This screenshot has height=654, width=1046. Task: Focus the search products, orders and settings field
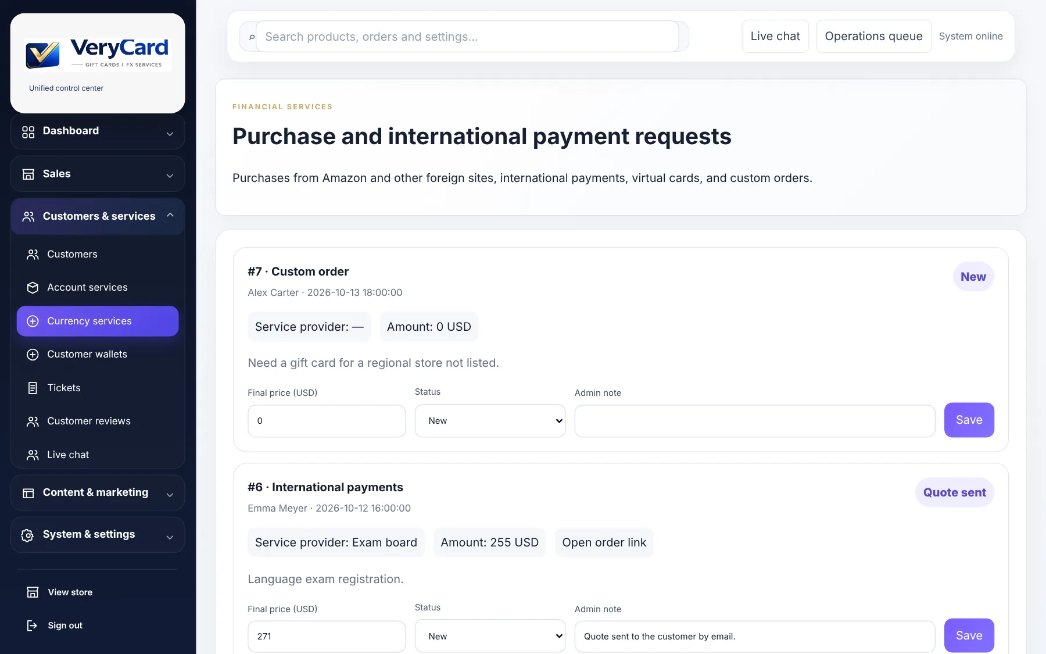pyautogui.click(x=467, y=37)
